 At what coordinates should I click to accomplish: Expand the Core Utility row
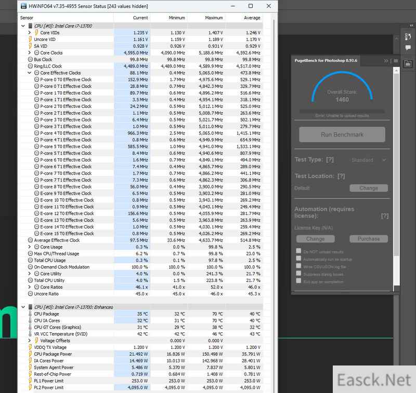point(30,273)
